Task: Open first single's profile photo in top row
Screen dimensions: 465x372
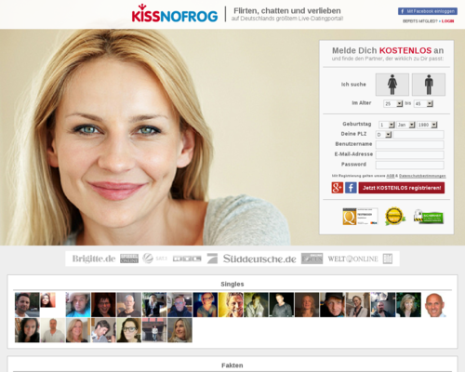Action: (x=27, y=305)
